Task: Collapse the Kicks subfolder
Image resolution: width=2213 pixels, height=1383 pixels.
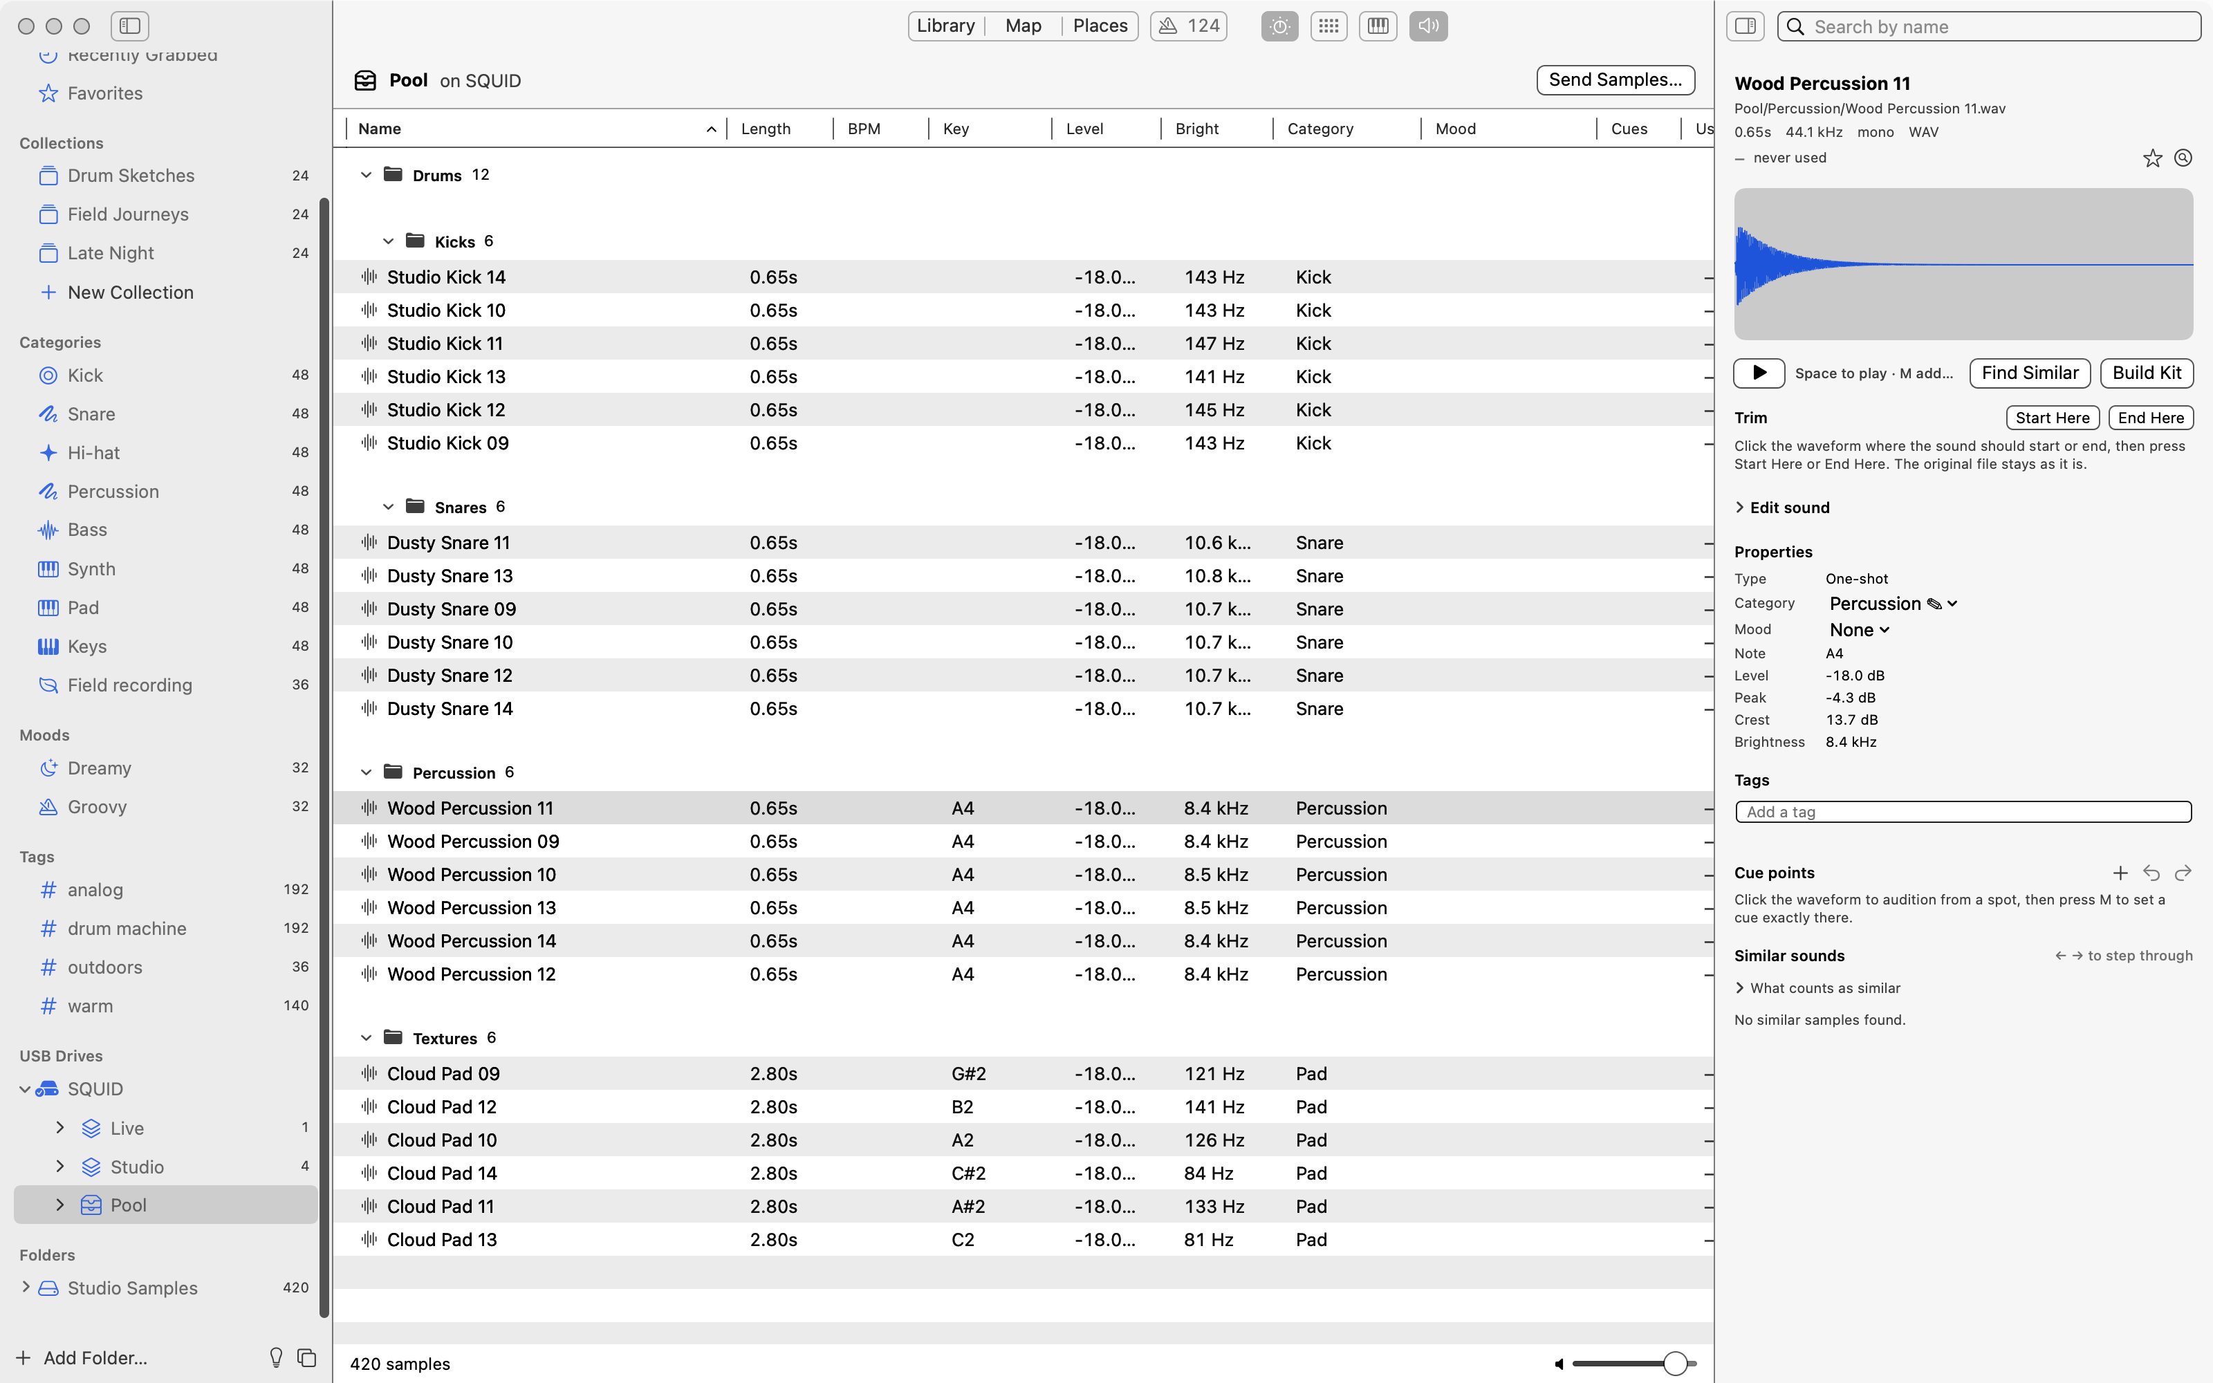Action: pyautogui.click(x=388, y=241)
